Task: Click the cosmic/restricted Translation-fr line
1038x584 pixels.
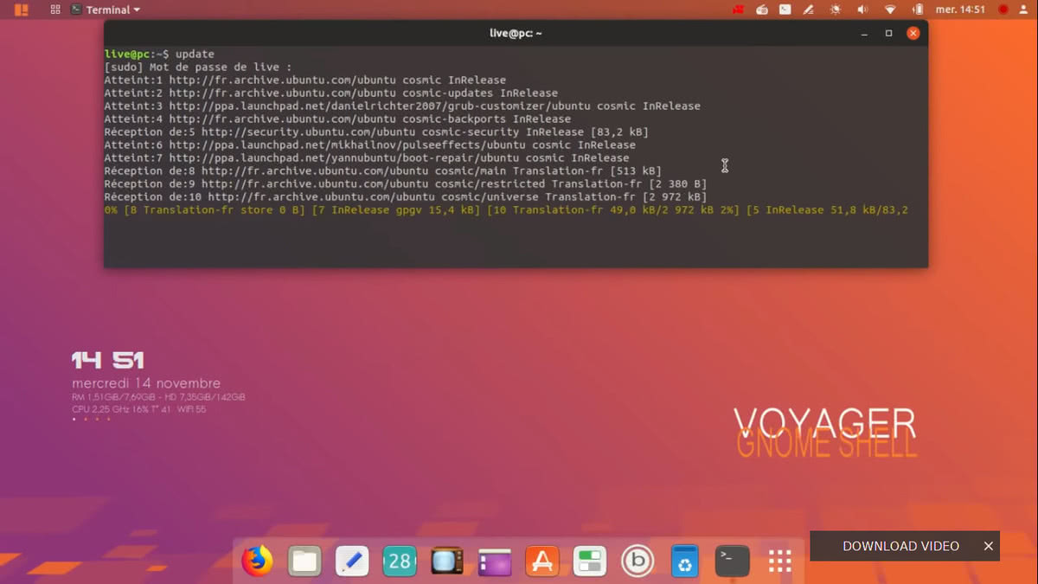Action: (406, 183)
